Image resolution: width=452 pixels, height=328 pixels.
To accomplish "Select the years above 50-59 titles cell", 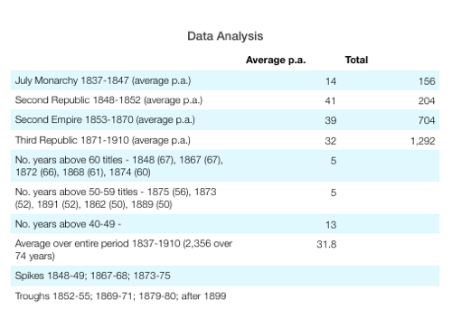I will (116, 198).
